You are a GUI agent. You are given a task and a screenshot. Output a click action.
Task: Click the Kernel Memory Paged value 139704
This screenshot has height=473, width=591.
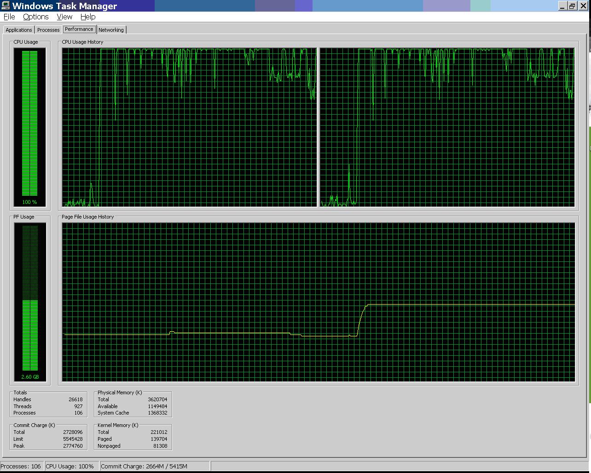coord(159,439)
